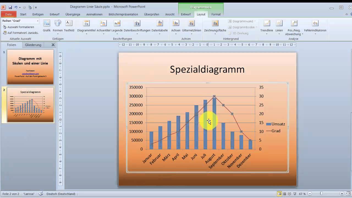Screen dimensions: 352x198
Task: Switch to slide sorter view icon
Action: click(285, 194)
